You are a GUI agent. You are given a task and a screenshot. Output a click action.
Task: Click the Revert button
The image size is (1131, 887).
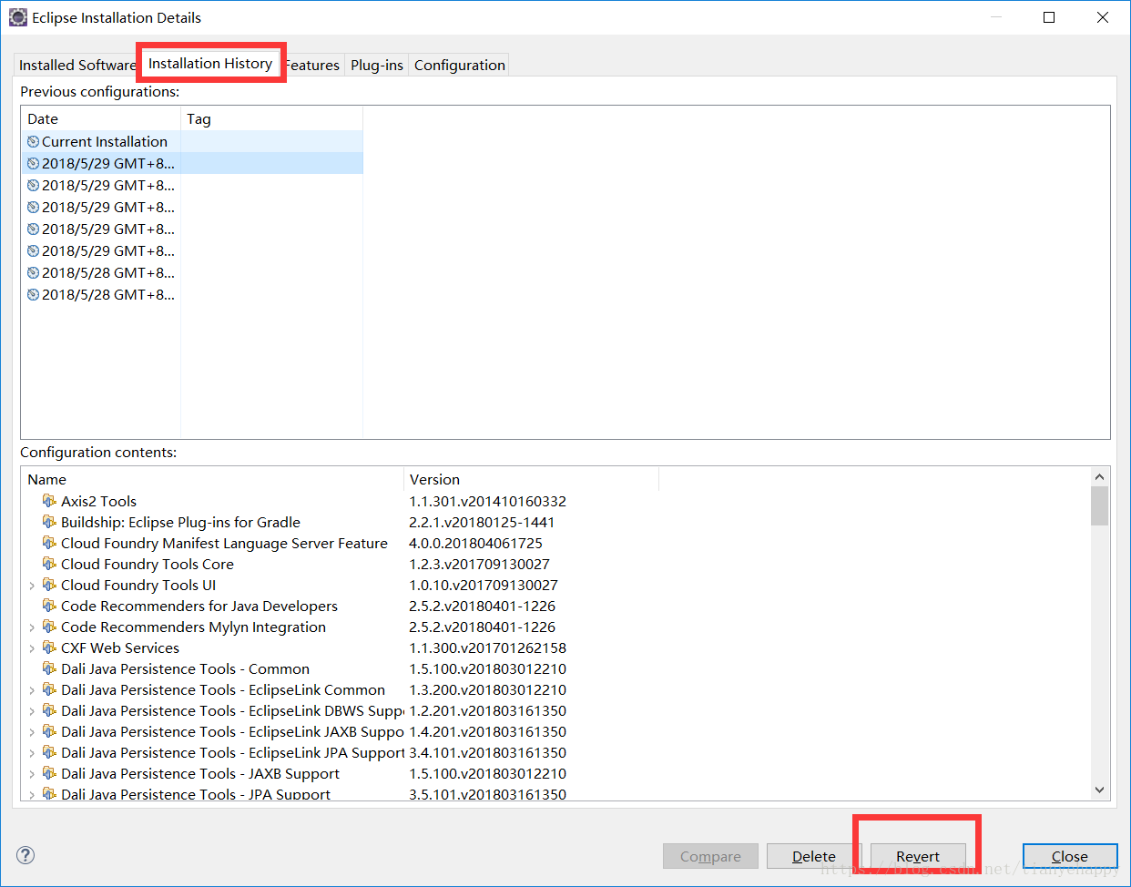click(918, 856)
